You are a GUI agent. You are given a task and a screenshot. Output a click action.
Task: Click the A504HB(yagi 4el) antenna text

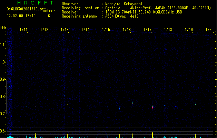(122, 16)
